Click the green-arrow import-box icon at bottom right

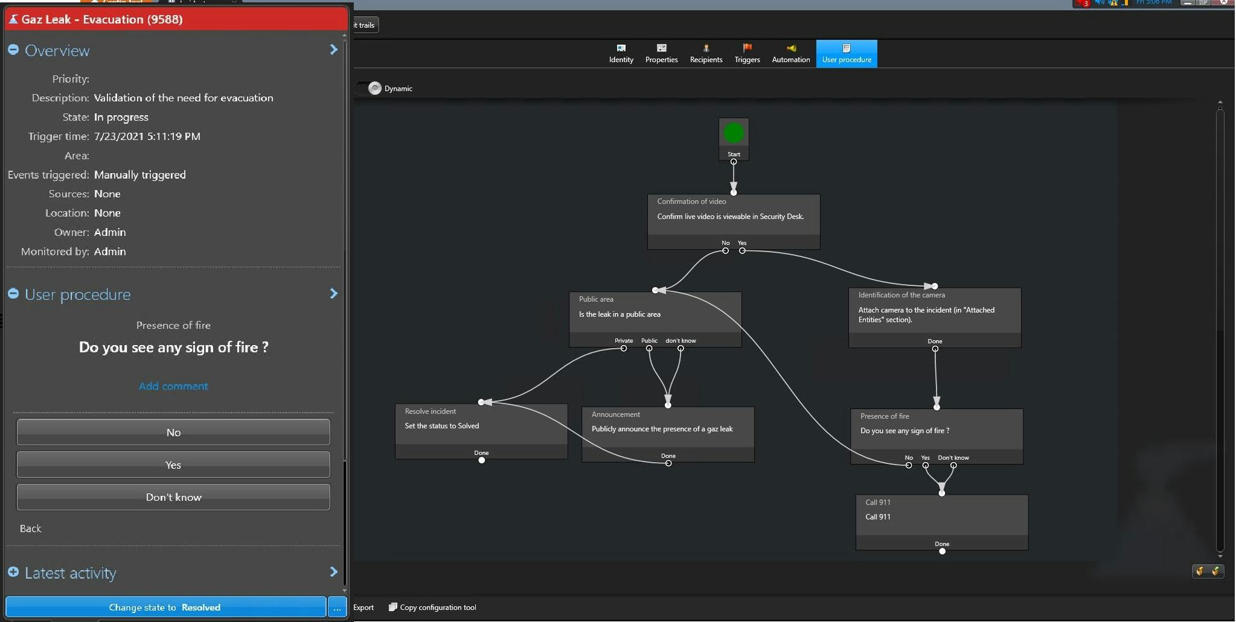click(x=1215, y=571)
